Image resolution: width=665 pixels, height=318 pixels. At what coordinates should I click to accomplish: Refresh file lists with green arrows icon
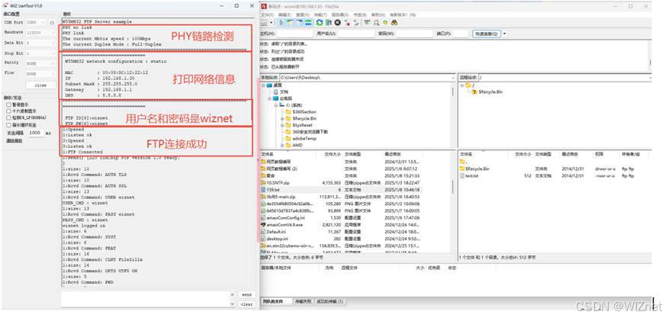[x=320, y=22]
